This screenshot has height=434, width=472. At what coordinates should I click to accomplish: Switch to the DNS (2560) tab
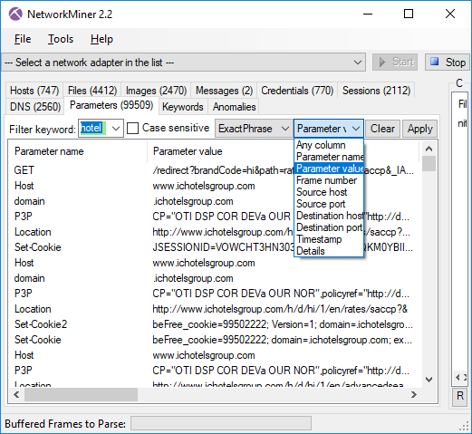click(35, 107)
